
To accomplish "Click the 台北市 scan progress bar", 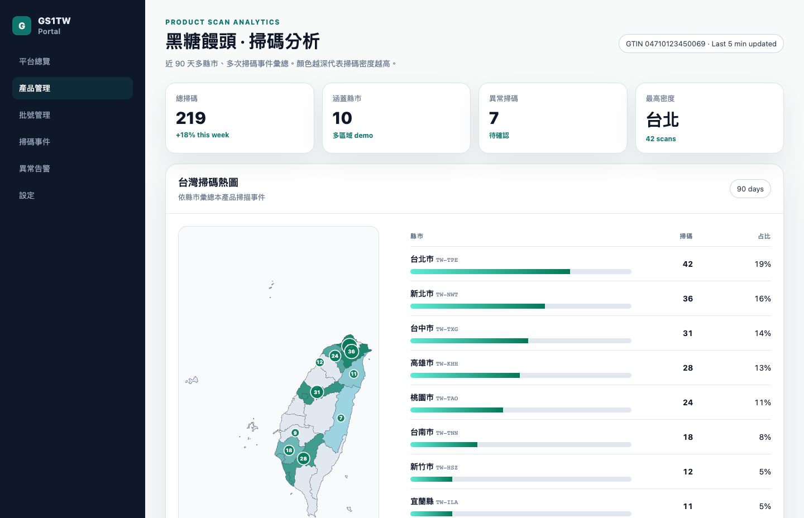I will 521,272.
